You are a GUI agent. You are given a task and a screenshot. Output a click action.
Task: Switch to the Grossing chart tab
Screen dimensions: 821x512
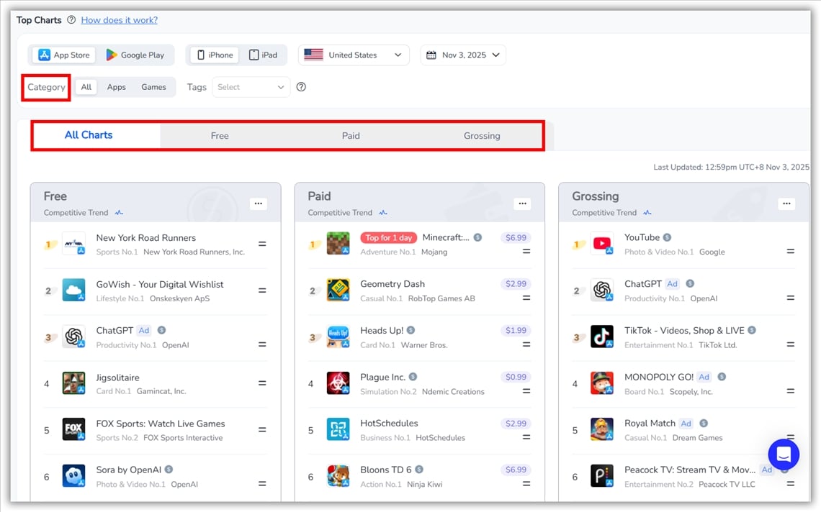pyautogui.click(x=482, y=135)
